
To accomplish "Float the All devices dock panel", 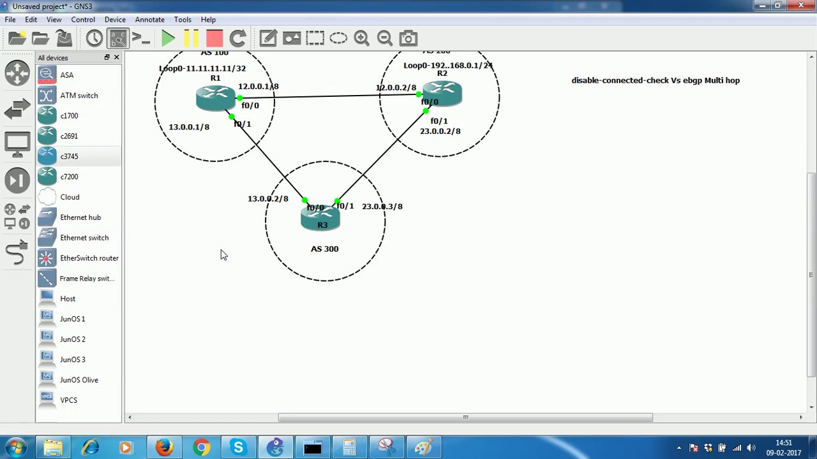I will 107,57.
